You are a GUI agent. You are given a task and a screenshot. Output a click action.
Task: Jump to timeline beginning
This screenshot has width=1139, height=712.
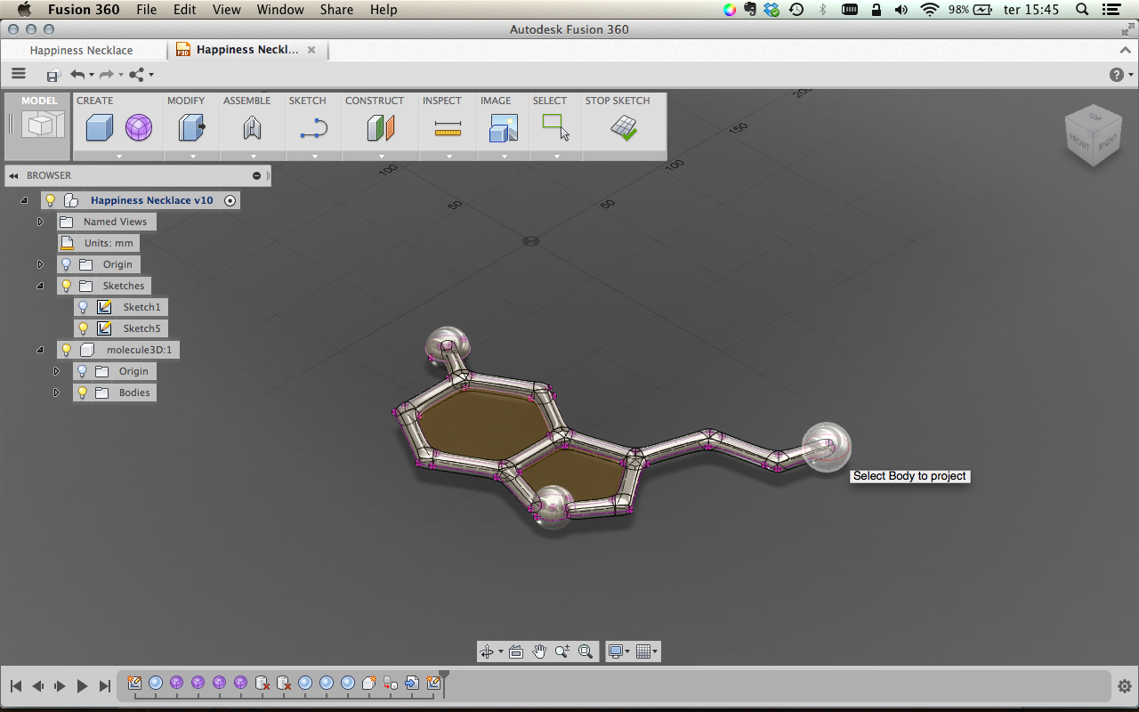16,686
